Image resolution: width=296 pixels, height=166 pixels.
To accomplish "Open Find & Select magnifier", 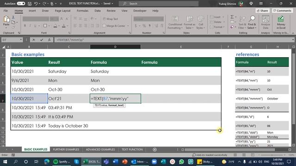I will pyautogui.click(x=252, y=23).
